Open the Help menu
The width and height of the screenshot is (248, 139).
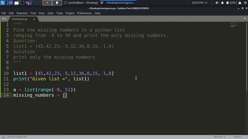pos(97,13)
